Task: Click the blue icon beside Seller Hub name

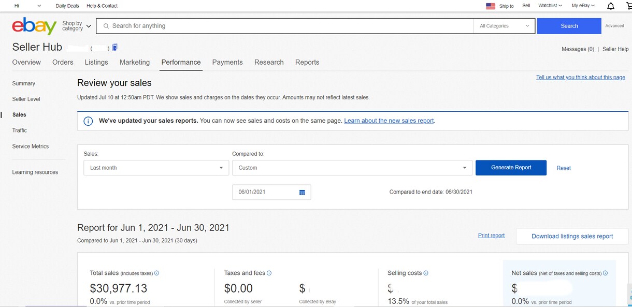Action: point(115,48)
